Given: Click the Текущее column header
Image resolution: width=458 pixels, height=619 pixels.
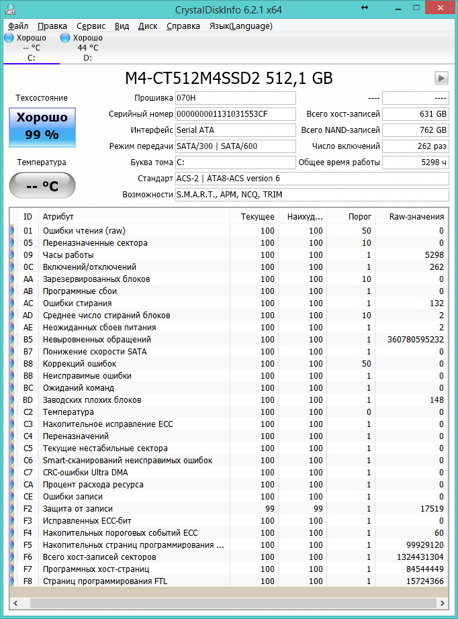Looking at the screenshot, I should (x=254, y=217).
